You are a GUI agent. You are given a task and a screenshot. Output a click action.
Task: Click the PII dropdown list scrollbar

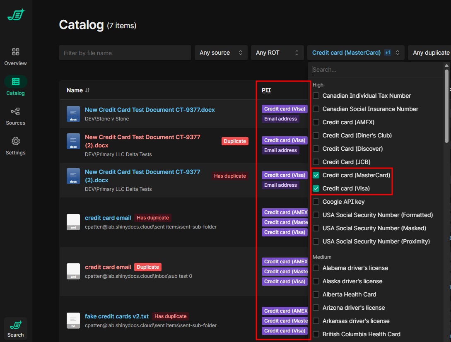click(x=446, y=106)
